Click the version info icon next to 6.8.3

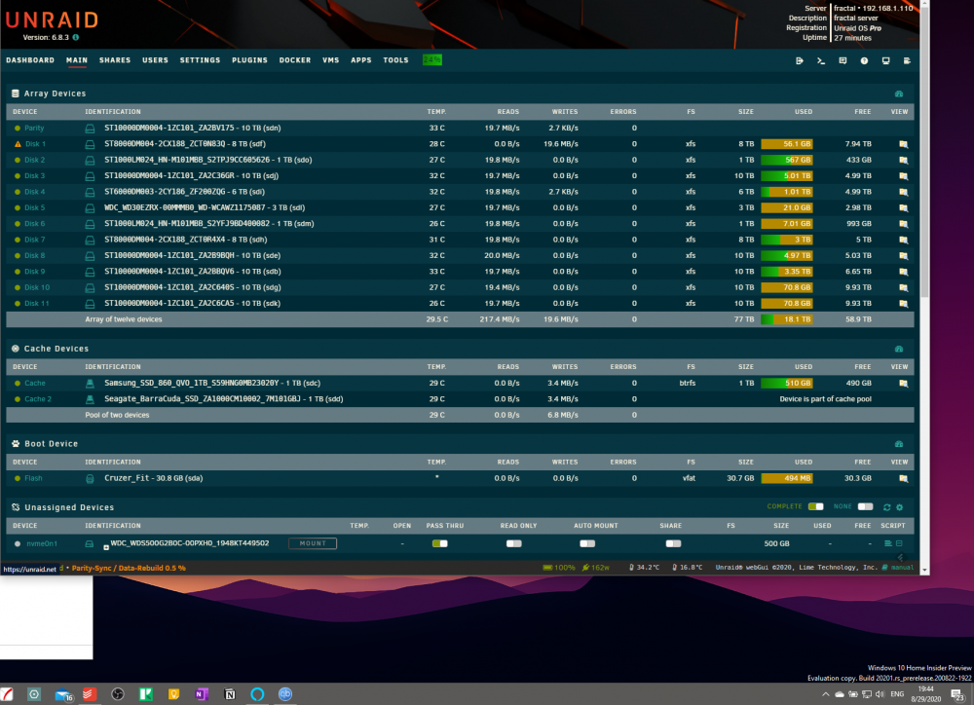point(76,37)
